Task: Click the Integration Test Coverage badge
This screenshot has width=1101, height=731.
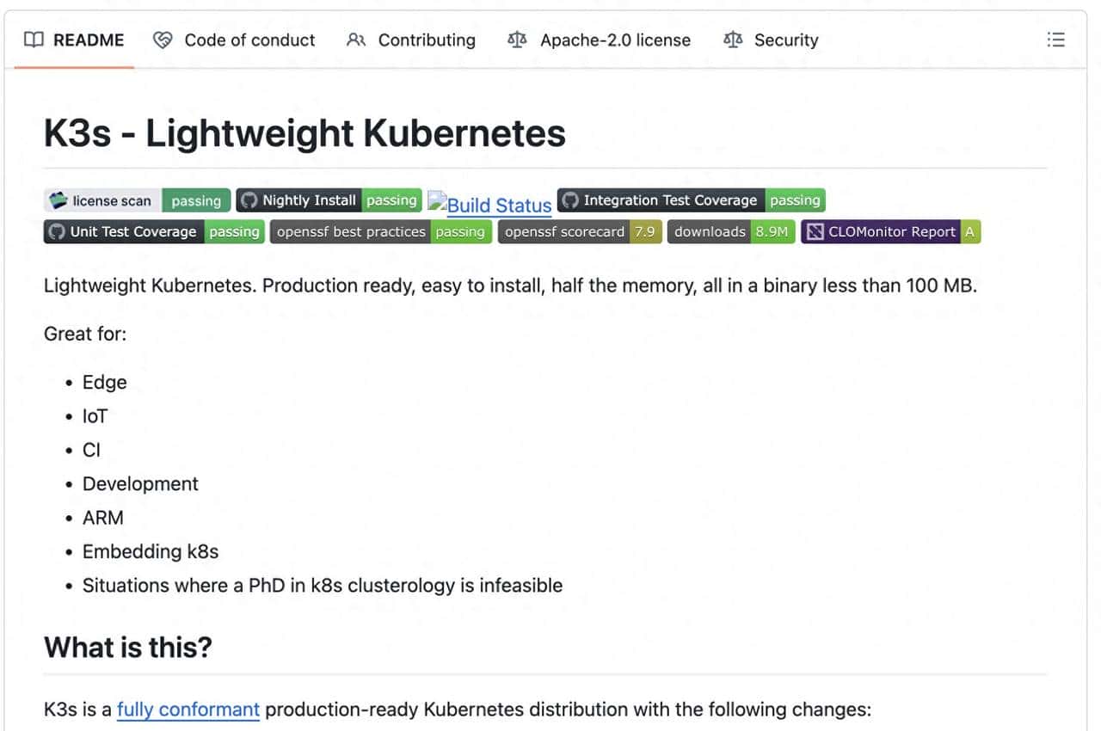Action: (x=692, y=200)
